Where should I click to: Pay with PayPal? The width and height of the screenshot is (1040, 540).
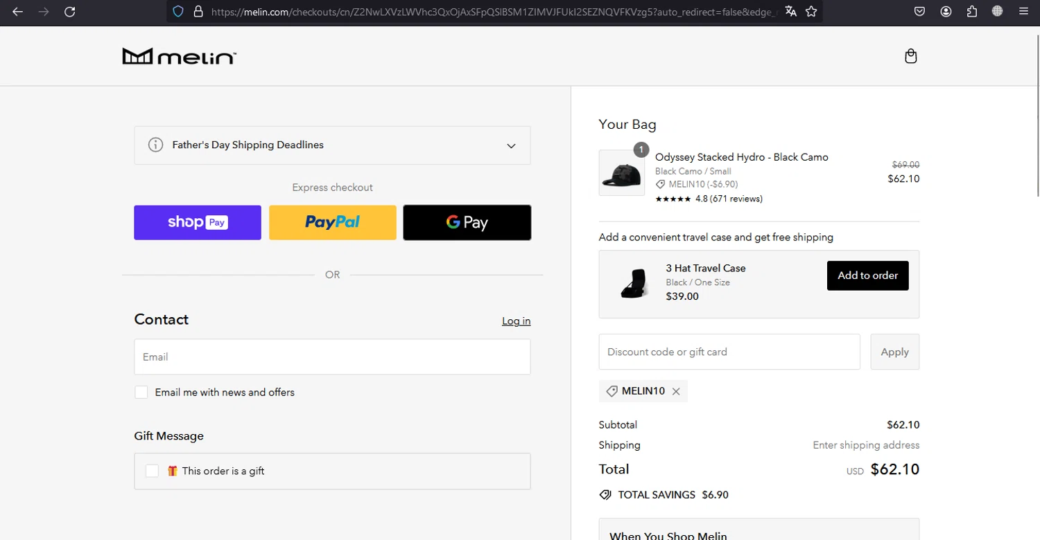pos(333,222)
